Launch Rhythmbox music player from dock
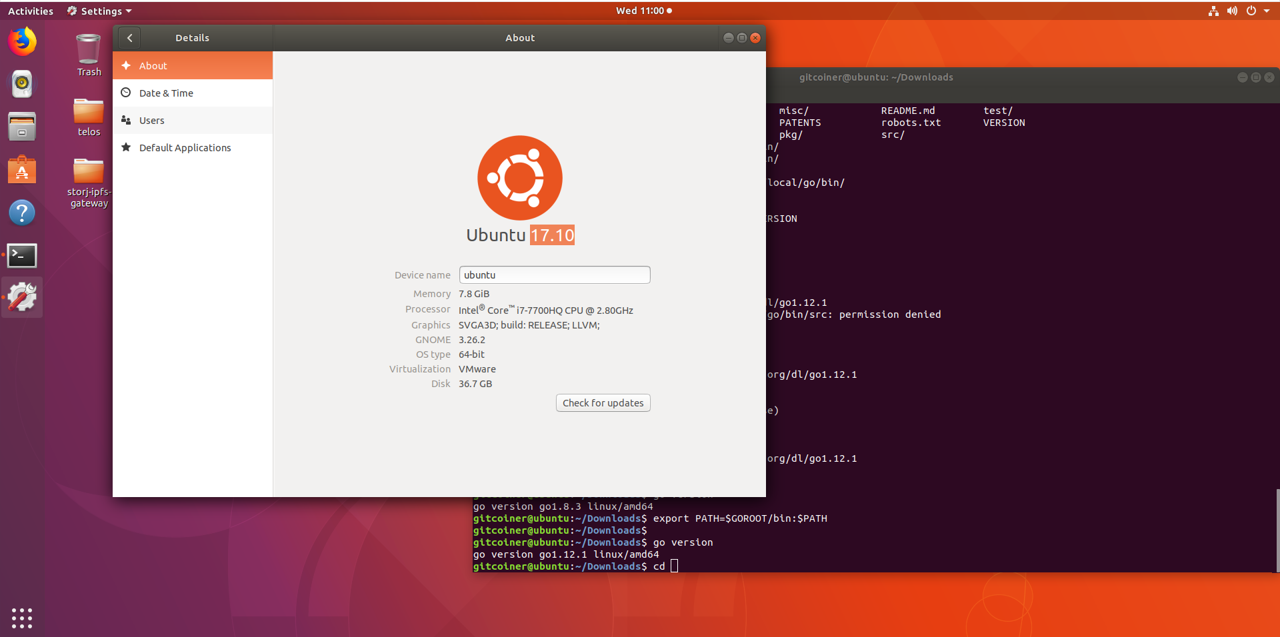This screenshot has width=1280, height=637. click(22, 84)
